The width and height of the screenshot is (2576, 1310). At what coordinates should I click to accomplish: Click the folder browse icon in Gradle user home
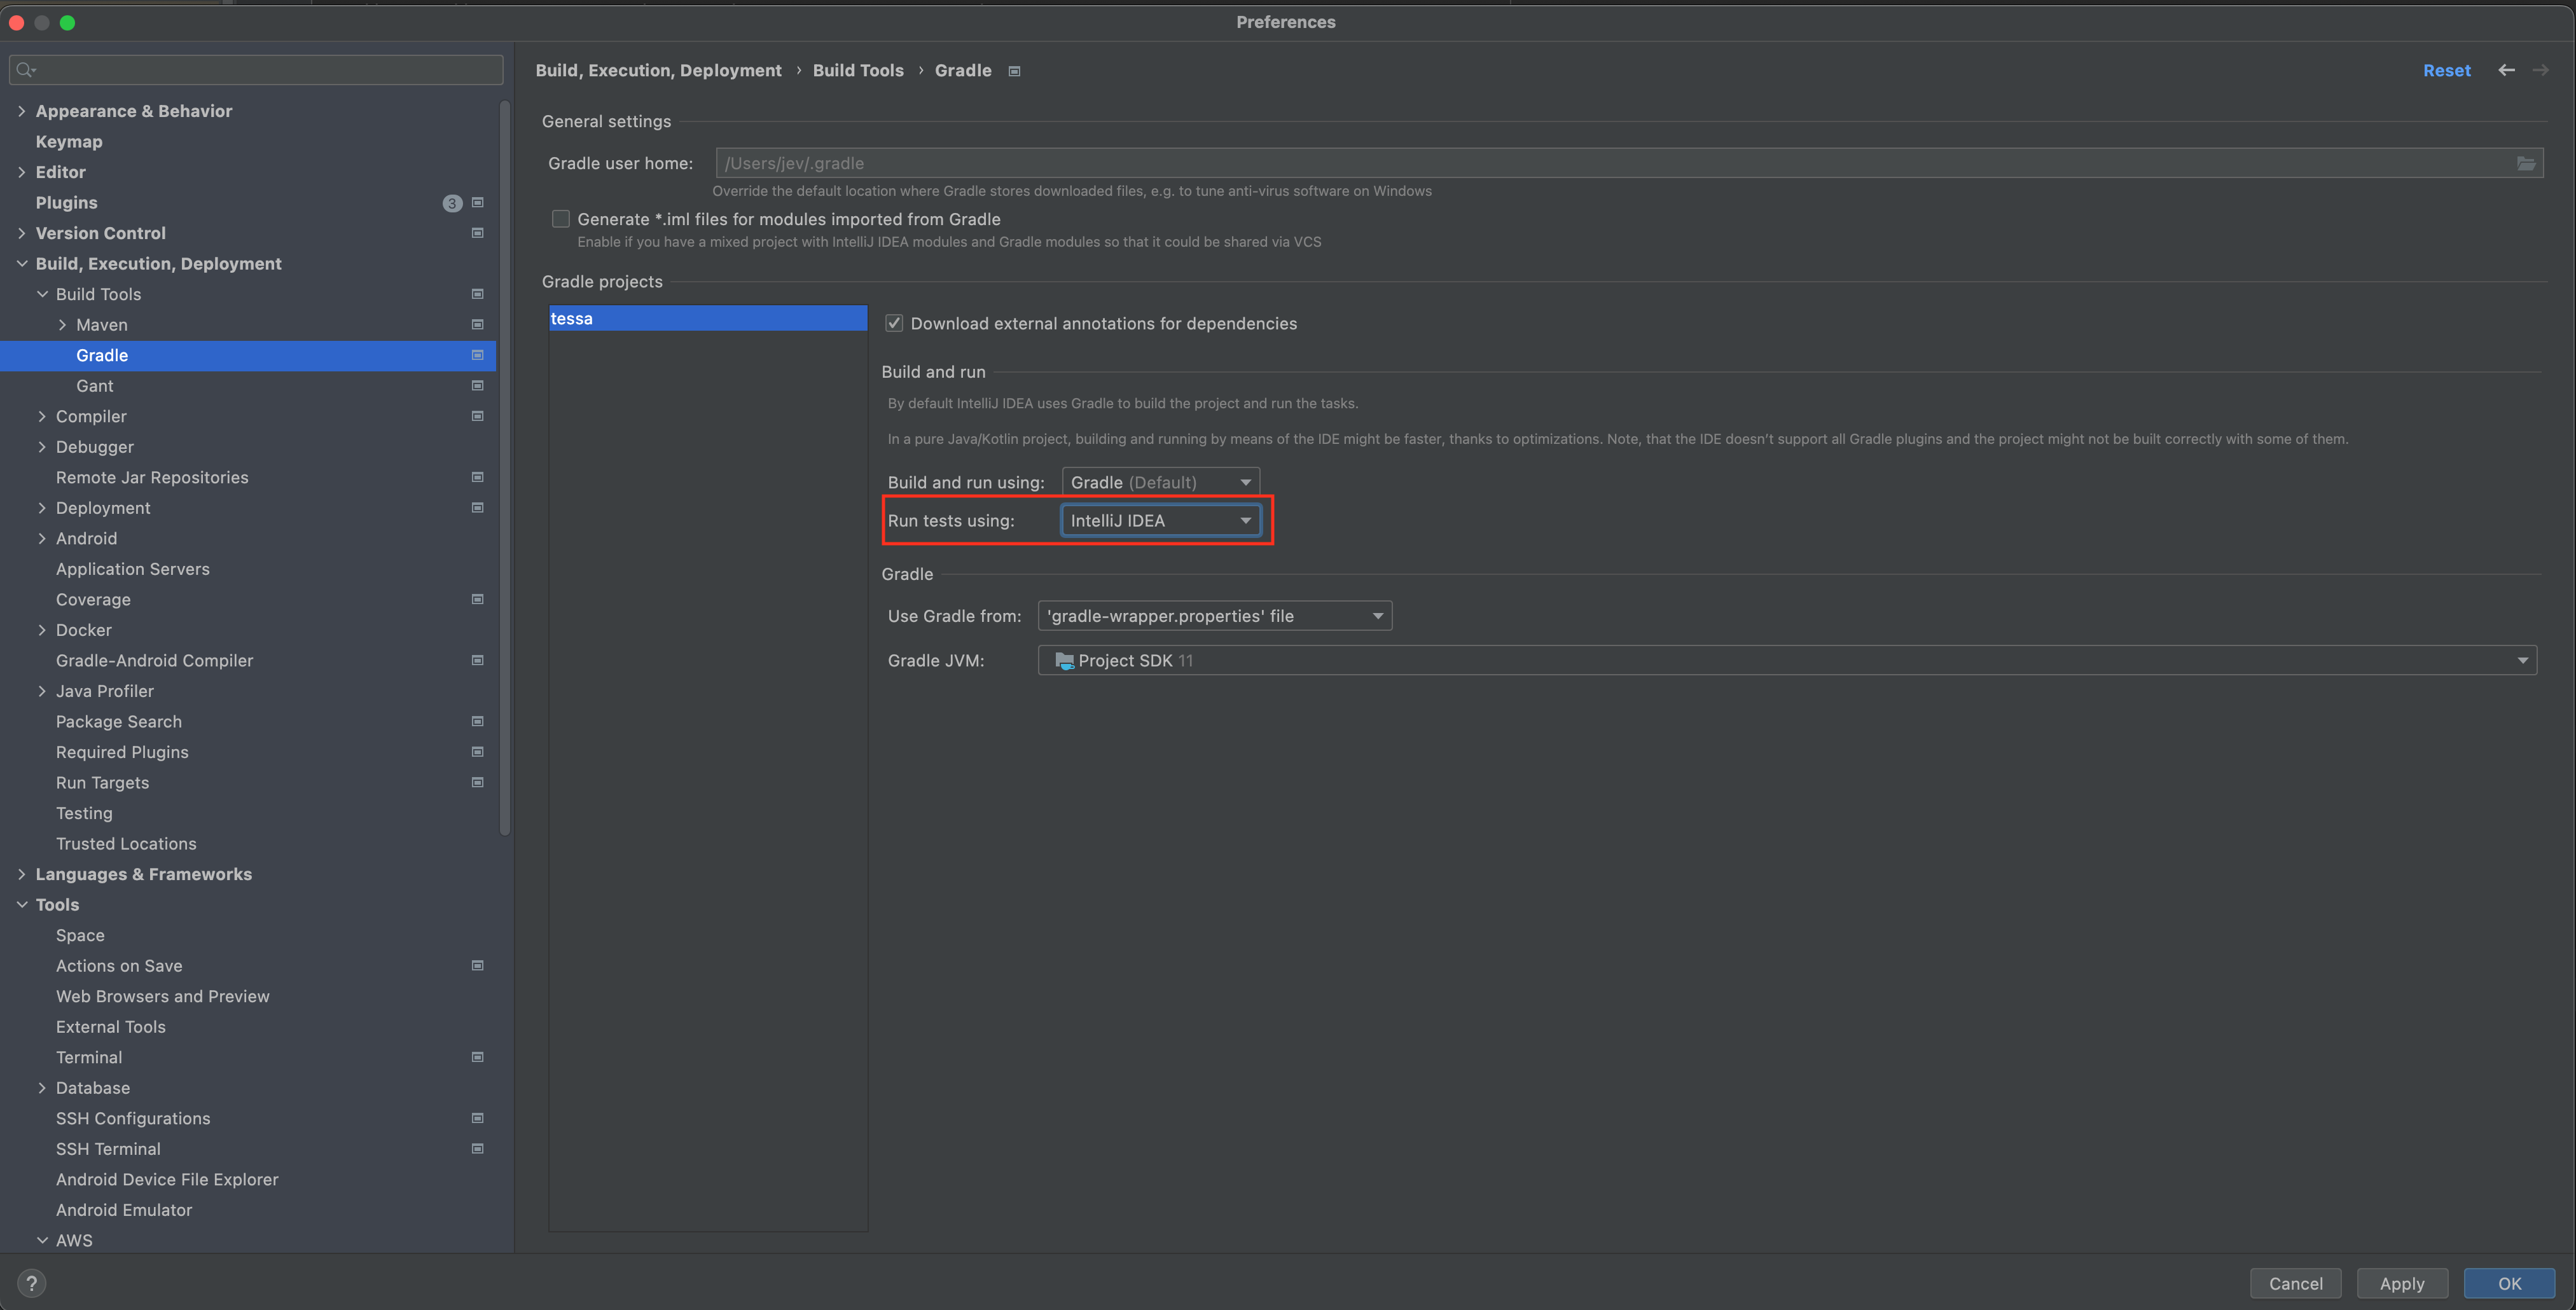click(x=2525, y=163)
